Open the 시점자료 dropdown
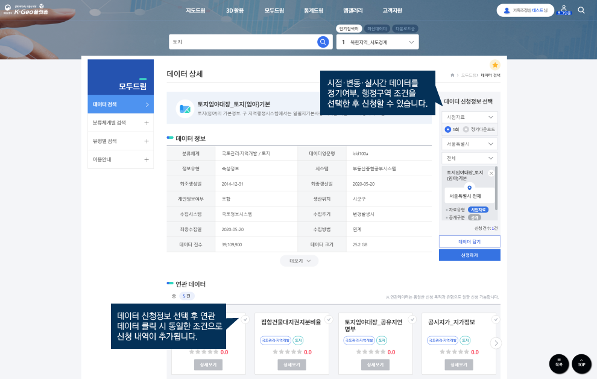The image size is (597, 379). coord(469,116)
